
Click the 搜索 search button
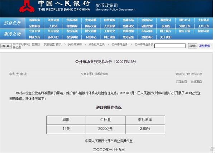(x=192, y=46)
